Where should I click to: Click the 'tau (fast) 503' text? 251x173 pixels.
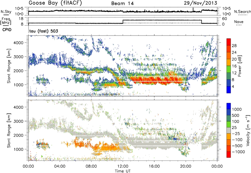coord(44,31)
